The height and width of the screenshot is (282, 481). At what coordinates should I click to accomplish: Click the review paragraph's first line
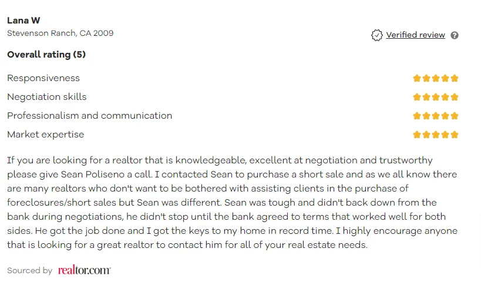(220, 160)
